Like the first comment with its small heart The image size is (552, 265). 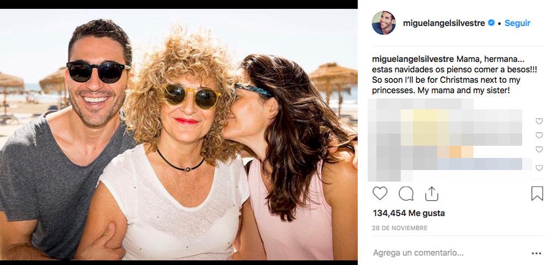539,121
